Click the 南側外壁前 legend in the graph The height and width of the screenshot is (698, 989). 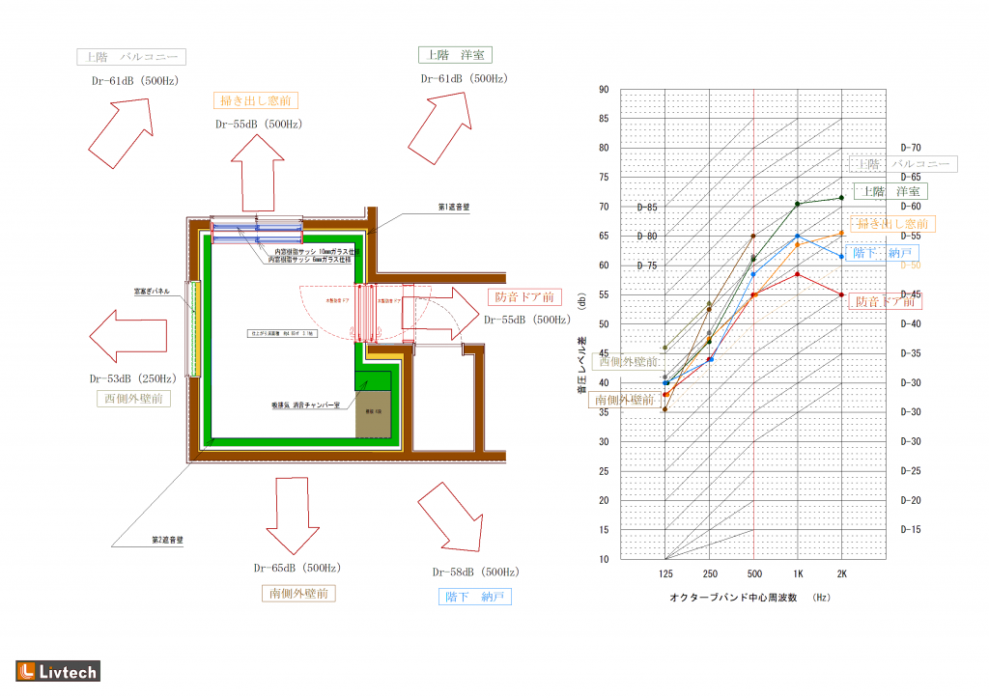point(625,400)
